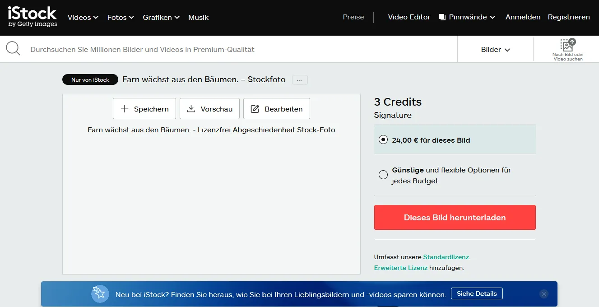
Task: Select the 24,00 € für dieses Bild option
Action: (455, 140)
